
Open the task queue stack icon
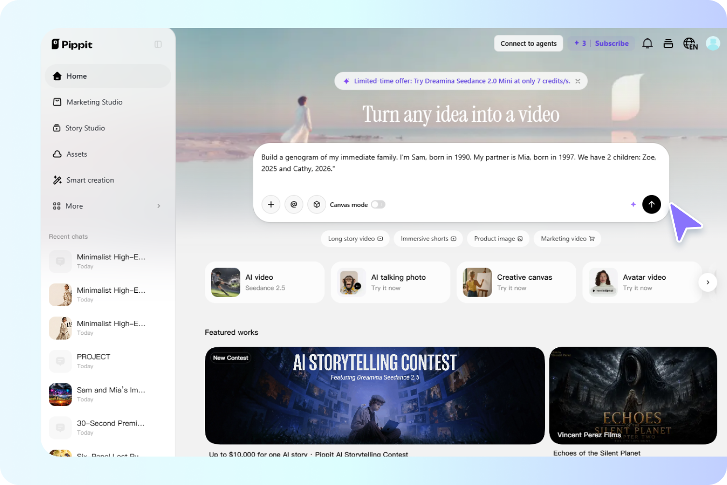pos(668,43)
